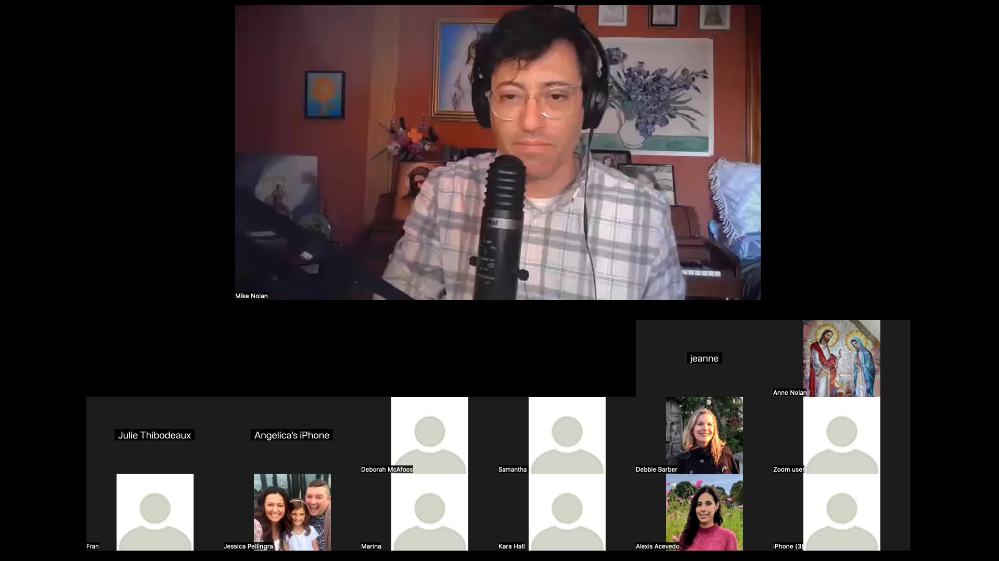Click the Zoom user avatar icon

coord(841,435)
